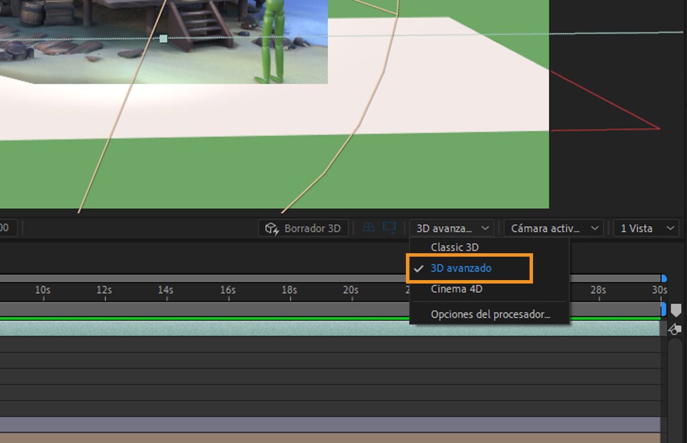687x443 pixels.
Task: Expand the 1 Vista layout dropdown
Action: coord(645,228)
